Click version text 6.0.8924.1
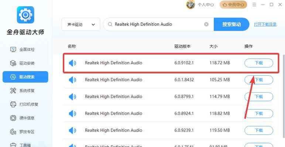This screenshot has width=285, height=147. coord(184,114)
